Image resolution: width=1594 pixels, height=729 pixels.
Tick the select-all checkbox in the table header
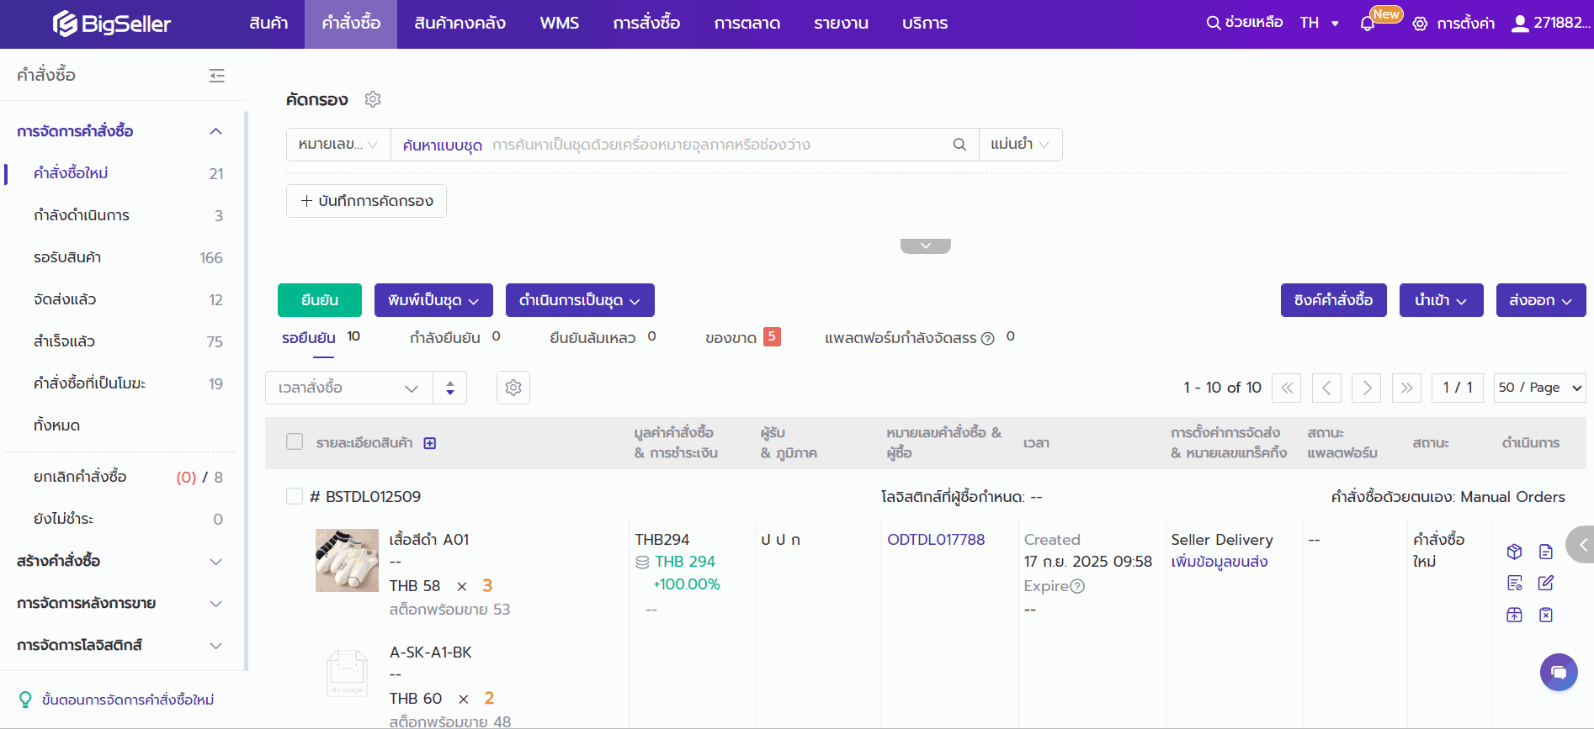(x=295, y=442)
